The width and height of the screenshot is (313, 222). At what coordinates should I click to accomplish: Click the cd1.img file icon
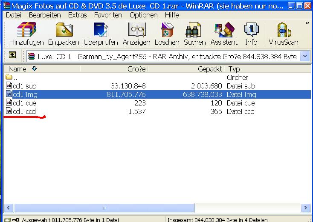pos(9,94)
